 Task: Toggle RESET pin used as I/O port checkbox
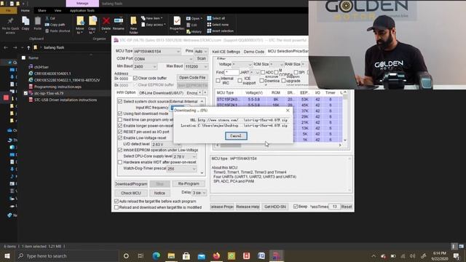(x=120, y=132)
